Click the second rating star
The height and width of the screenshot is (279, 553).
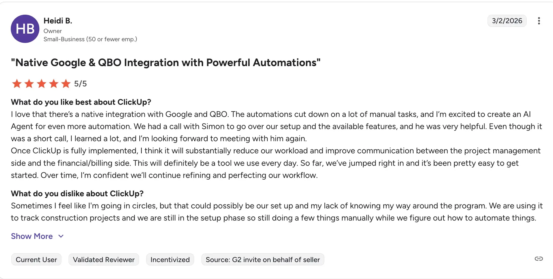pyautogui.click(x=29, y=84)
